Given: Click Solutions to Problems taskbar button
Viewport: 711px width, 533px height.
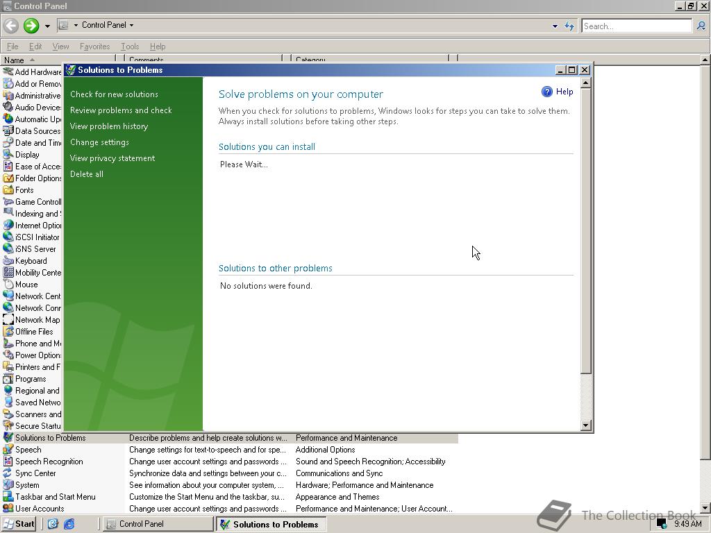Looking at the screenshot, I should (271, 524).
